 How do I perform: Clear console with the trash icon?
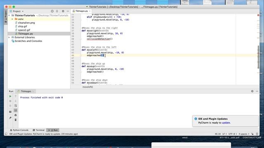pos(16,120)
